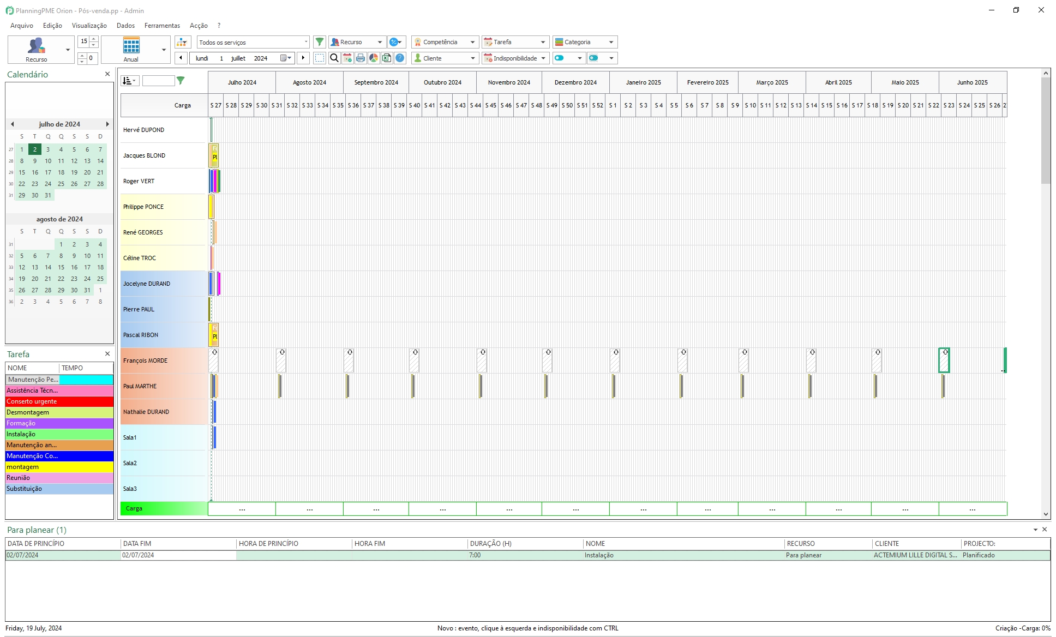
Task: Select the montagem yellow task
Action: 59,467
